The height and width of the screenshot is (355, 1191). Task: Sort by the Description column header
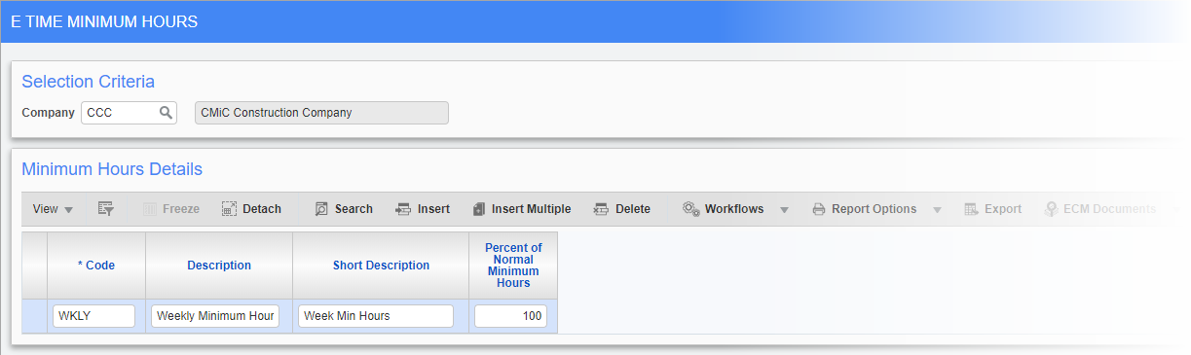219,266
